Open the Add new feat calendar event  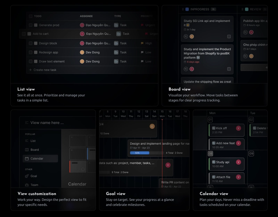click(227, 144)
